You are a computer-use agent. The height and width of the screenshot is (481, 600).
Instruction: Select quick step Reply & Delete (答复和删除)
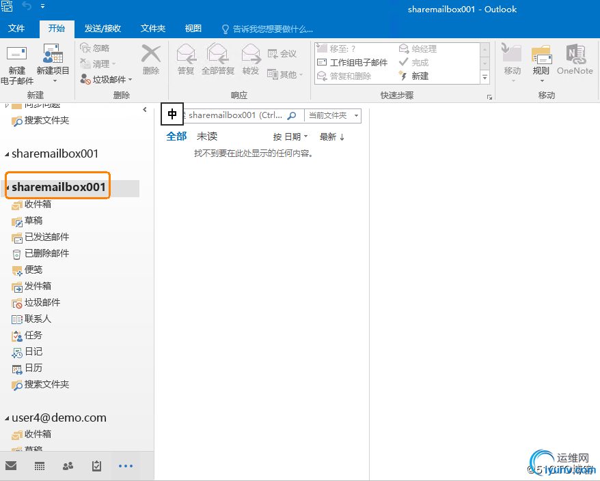(x=344, y=76)
